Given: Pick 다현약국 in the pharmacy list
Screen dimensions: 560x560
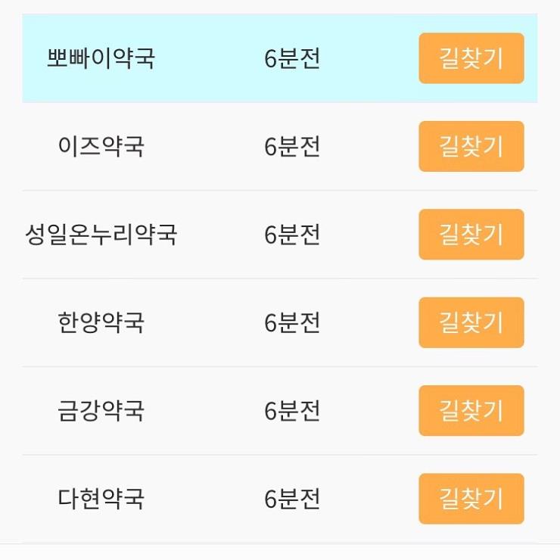Looking at the screenshot, I should [x=101, y=499].
